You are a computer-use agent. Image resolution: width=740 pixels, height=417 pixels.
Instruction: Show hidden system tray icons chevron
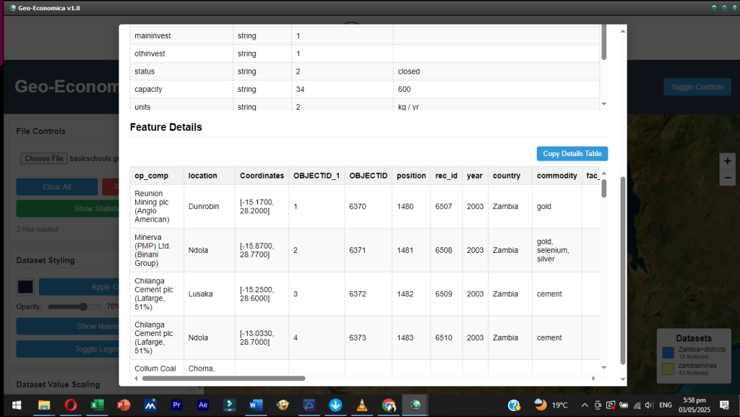coord(584,405)
